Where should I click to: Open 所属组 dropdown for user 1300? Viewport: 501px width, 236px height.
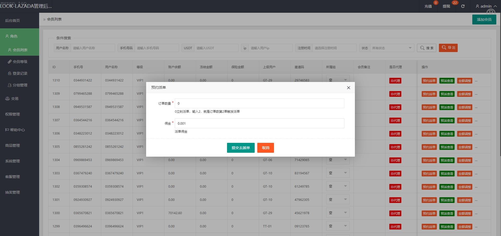point(338,213)
